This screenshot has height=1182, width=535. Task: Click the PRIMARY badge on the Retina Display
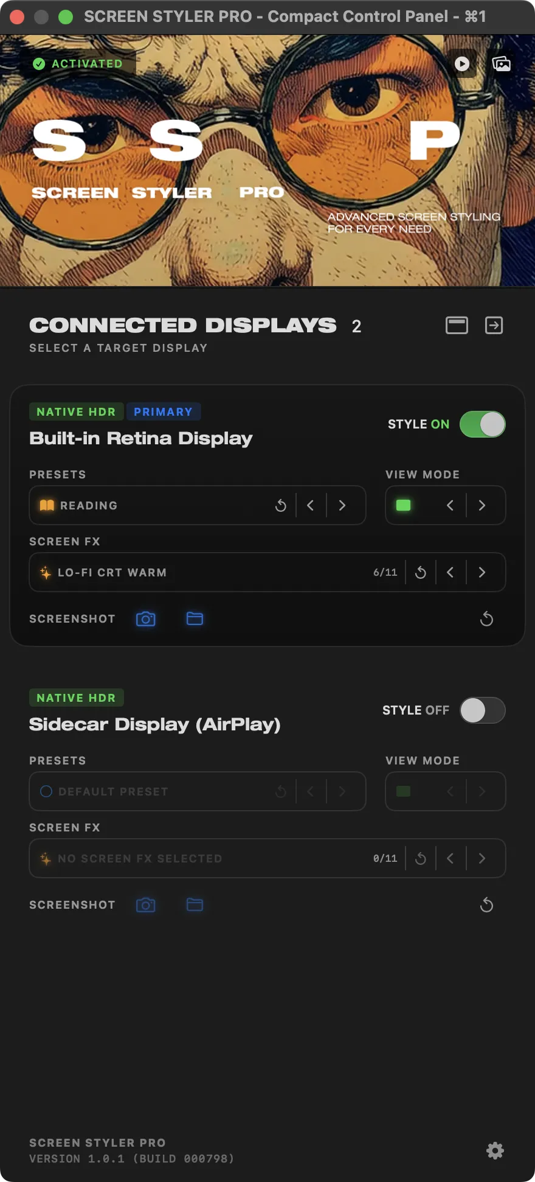164,411
